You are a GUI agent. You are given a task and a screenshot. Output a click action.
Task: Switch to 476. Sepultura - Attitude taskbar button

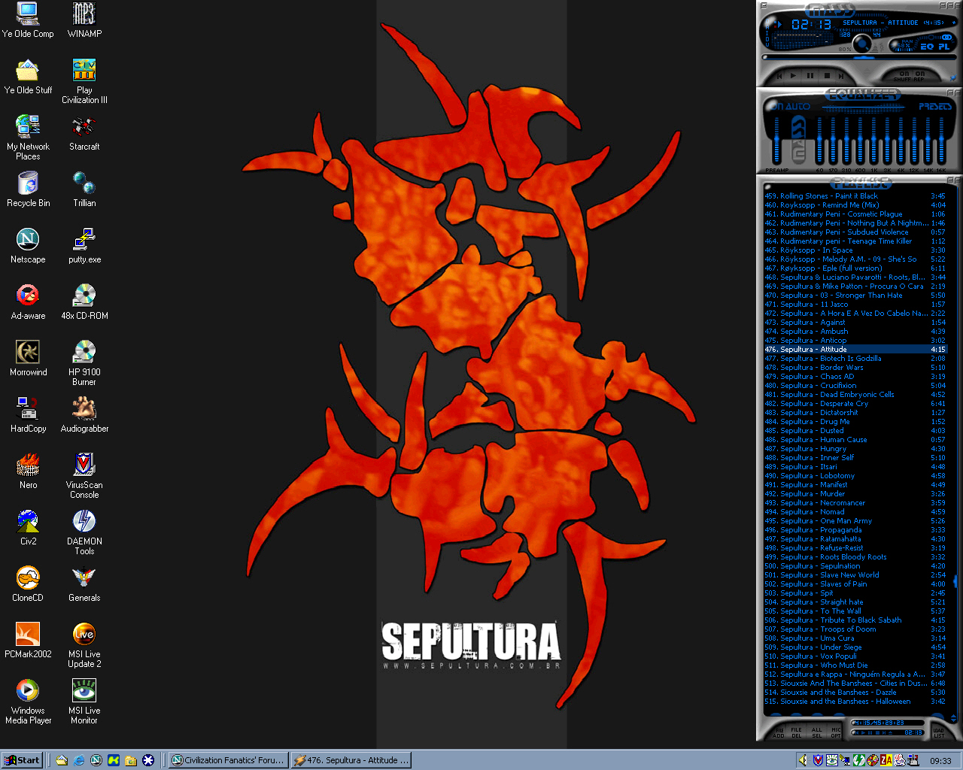(351, 760)
